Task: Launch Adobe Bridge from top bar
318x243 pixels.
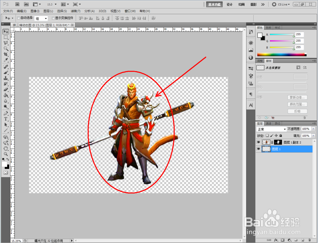Action: [x=17, y=4]
